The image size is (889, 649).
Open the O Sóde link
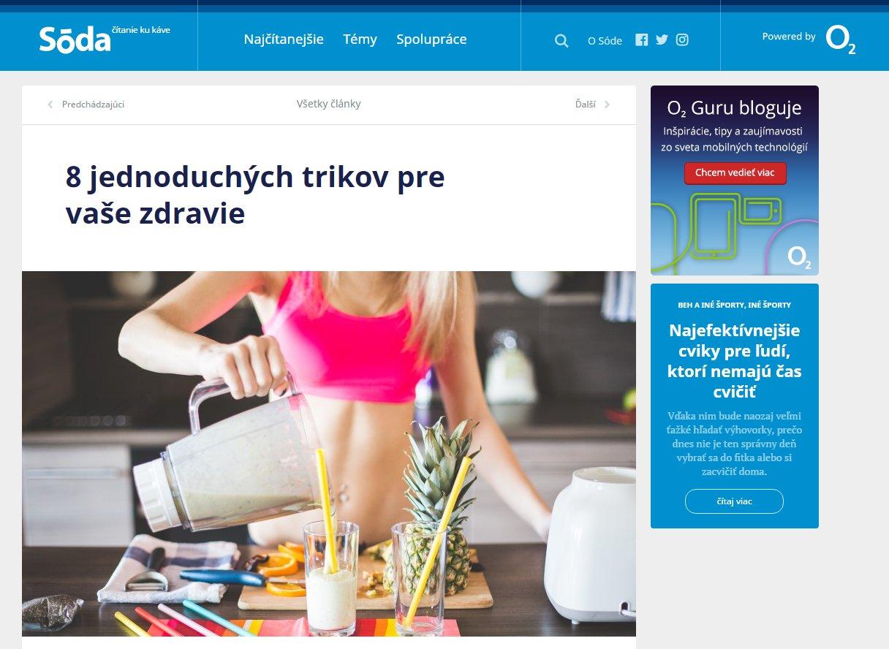[605, 41]
